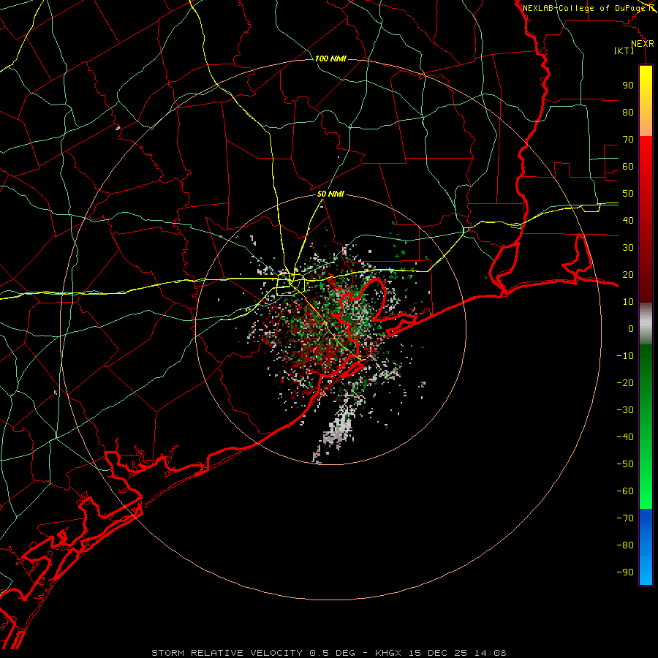Screen dimensions: 658x658
Task: Click the positive "60" scale value
Action: tap(628, 167)
